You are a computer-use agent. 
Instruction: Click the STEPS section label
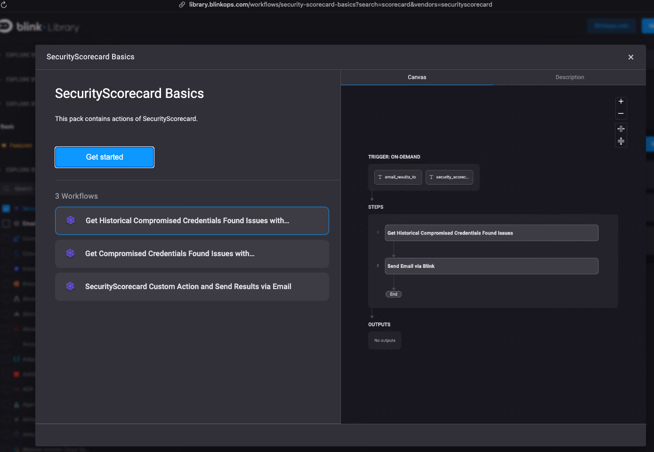click(376, 207)
